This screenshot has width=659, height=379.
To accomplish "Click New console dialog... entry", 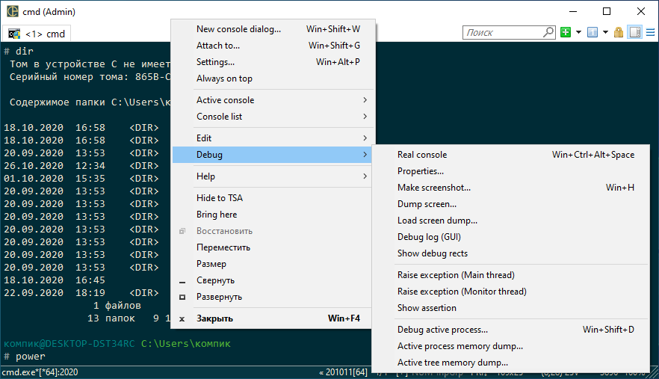I will 238,29.
